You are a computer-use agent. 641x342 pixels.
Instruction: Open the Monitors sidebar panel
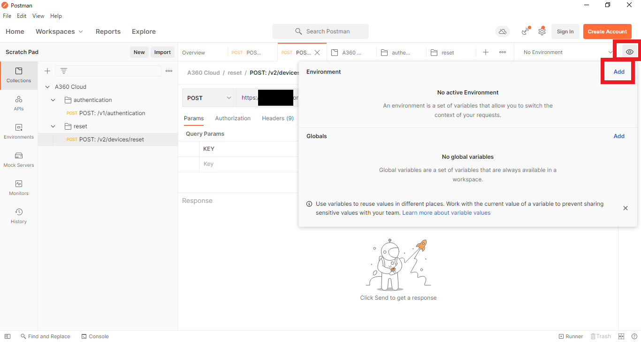pos(19,188)
